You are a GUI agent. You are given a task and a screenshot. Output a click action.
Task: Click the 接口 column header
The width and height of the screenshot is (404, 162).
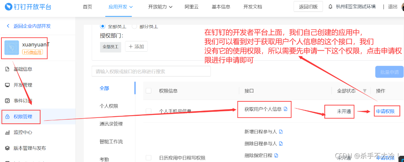pyautogui.click(x=249, y=91)
